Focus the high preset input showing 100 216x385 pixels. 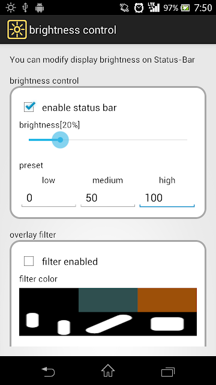[x=167, y=199]
